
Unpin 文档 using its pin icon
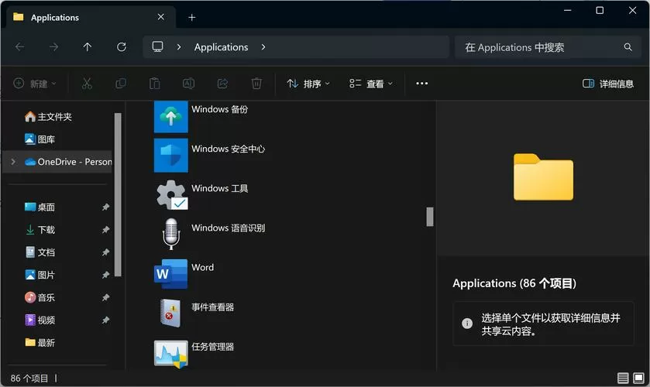click(x=105, y=252)
